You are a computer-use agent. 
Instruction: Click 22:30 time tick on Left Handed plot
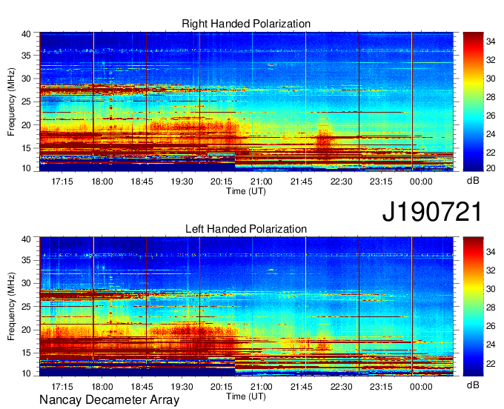tap(341, 387)
